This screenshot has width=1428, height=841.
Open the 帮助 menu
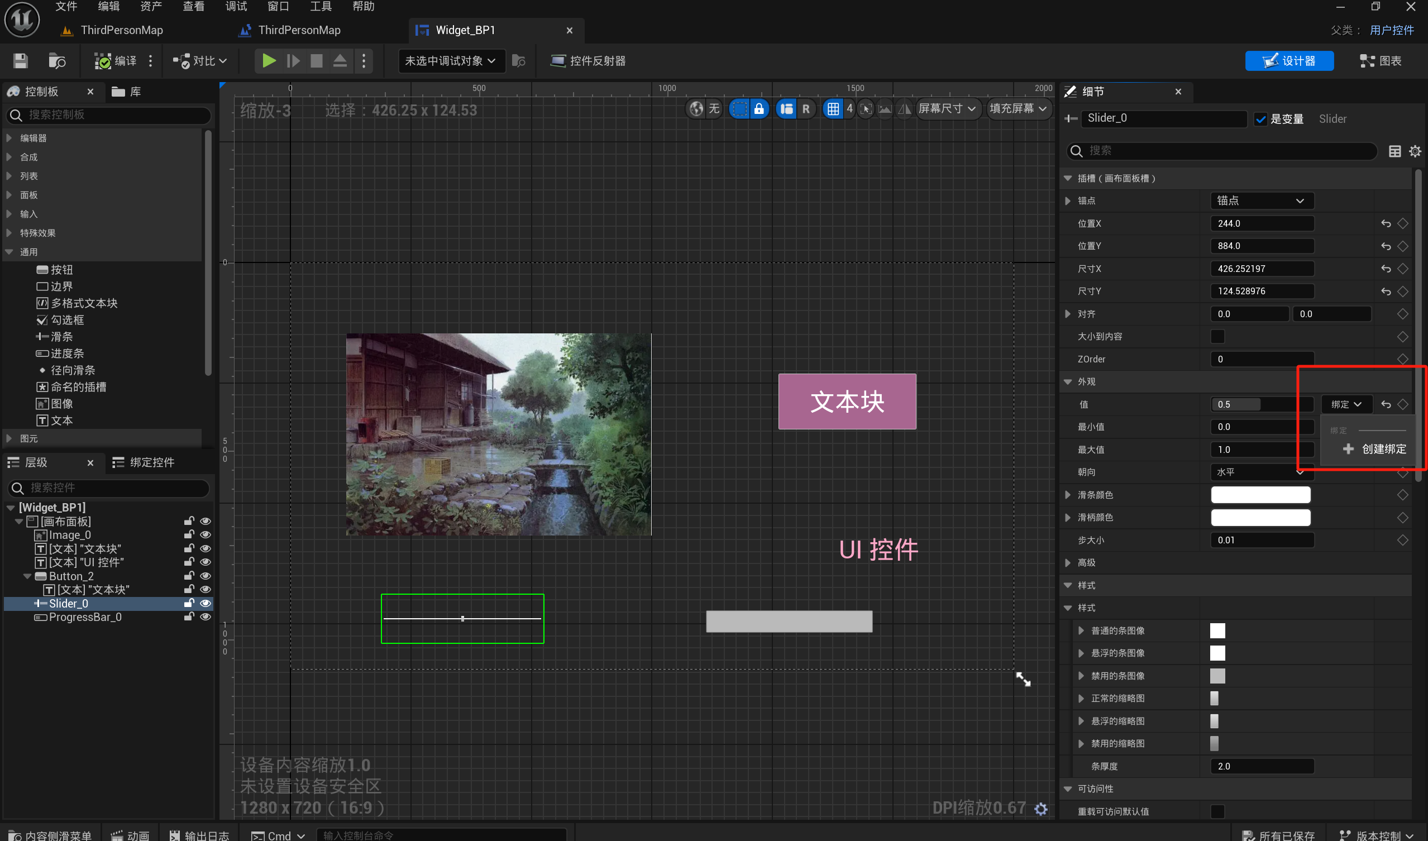[363, 6]
